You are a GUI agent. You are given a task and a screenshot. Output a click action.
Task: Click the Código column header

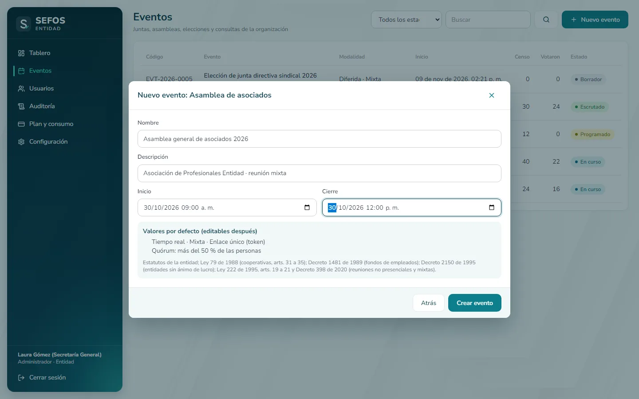[x=154, y=57]
